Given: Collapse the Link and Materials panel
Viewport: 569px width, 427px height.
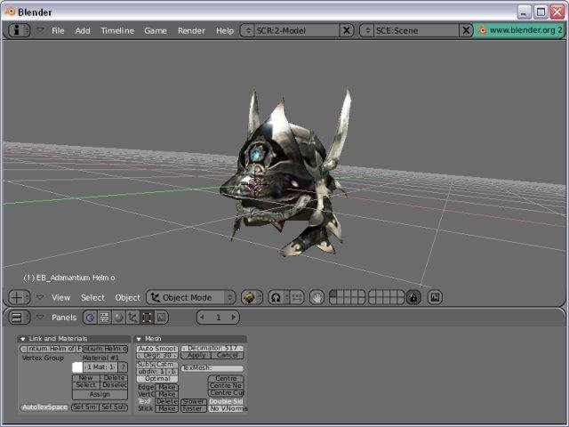Looking at the screenshot, I should click(x=22, y=339).
